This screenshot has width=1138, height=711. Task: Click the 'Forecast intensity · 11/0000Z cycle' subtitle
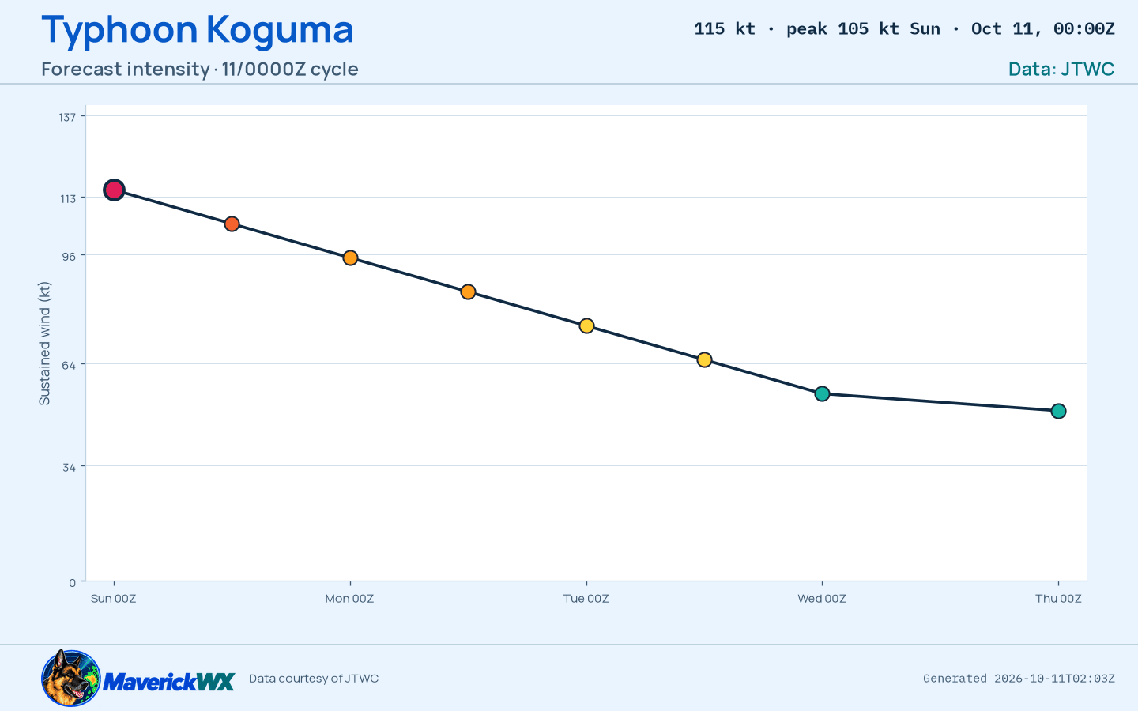point(200,69)
